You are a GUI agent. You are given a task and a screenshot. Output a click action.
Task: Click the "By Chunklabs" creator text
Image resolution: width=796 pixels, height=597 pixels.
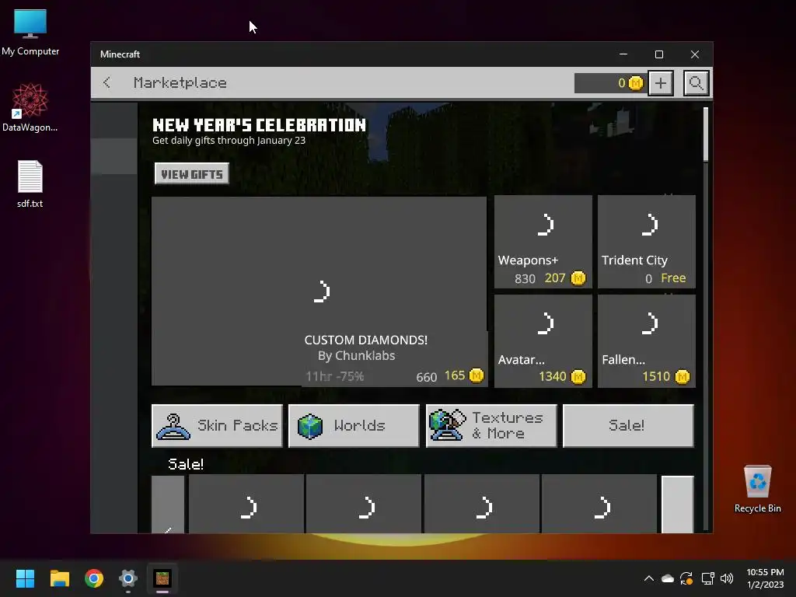coord(356,356)
